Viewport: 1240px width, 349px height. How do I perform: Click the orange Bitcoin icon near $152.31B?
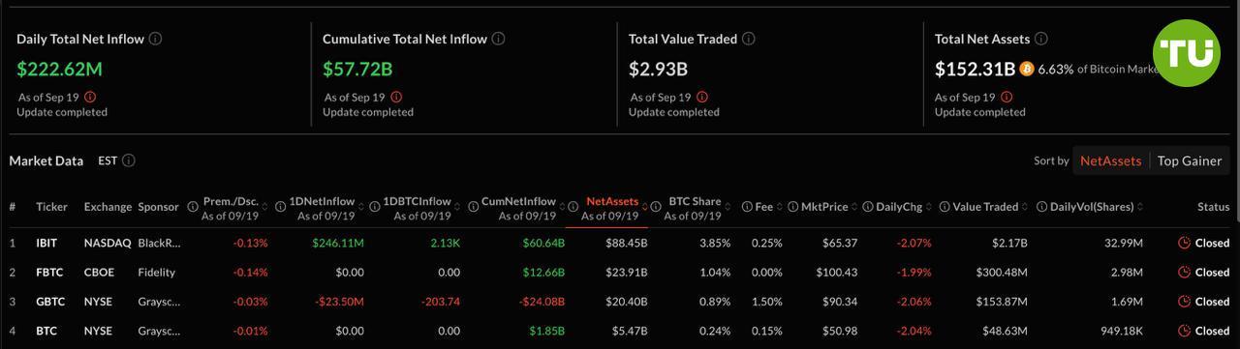click(x=1027, y=70)
